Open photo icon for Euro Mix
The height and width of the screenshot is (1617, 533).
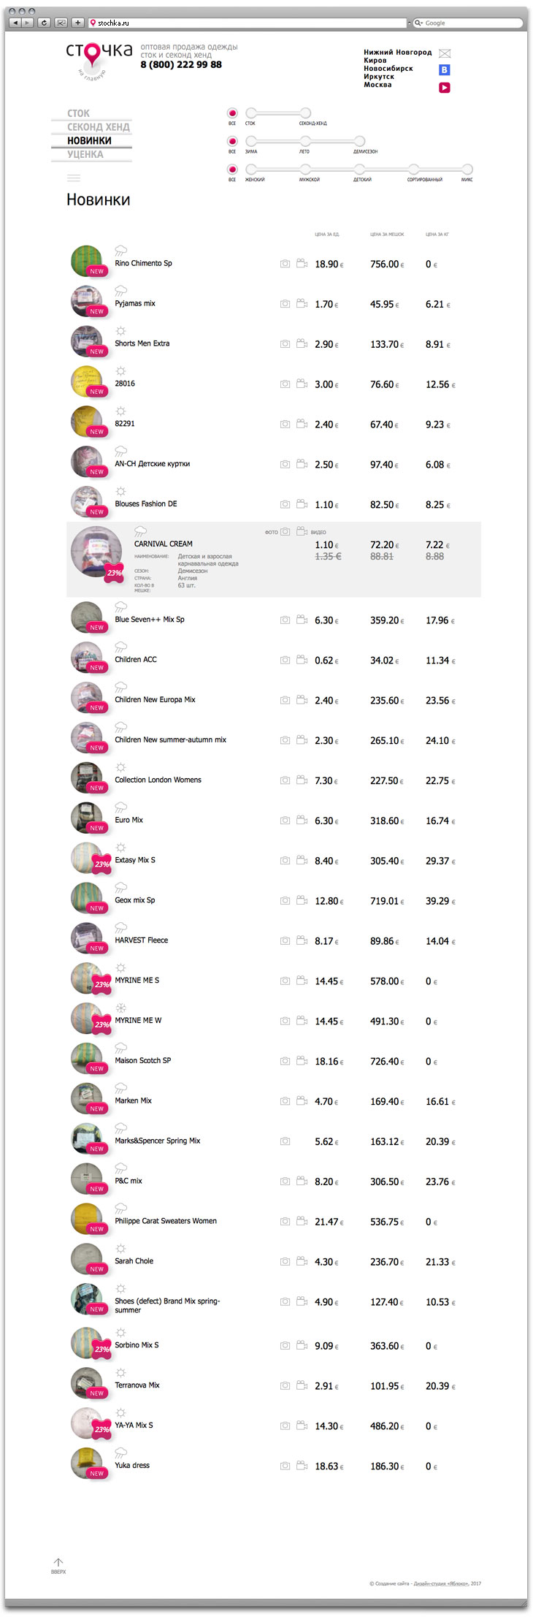click(285, 821)
